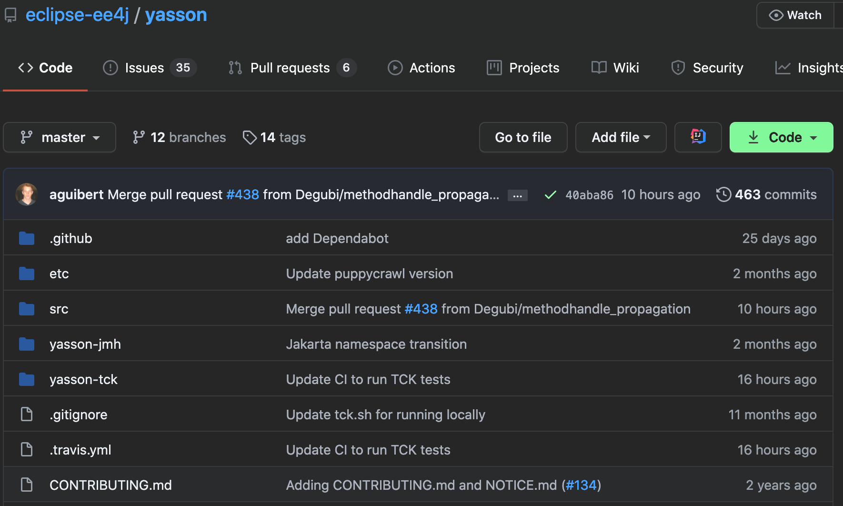This screenshot has height=506, width=843.
Task: Open the .travis.yml file
Action: 80,450
